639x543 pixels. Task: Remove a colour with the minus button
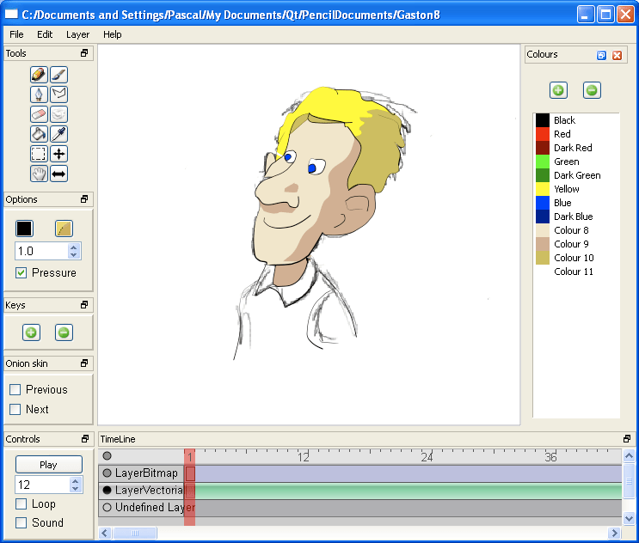(x=592, y=90)
